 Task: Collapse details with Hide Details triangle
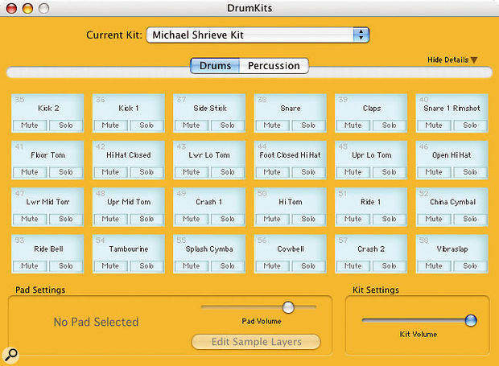[474, 60]
